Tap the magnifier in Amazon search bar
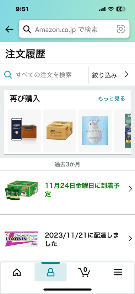The width and height of the screenshot is (135, 294). tap(27, 29)
